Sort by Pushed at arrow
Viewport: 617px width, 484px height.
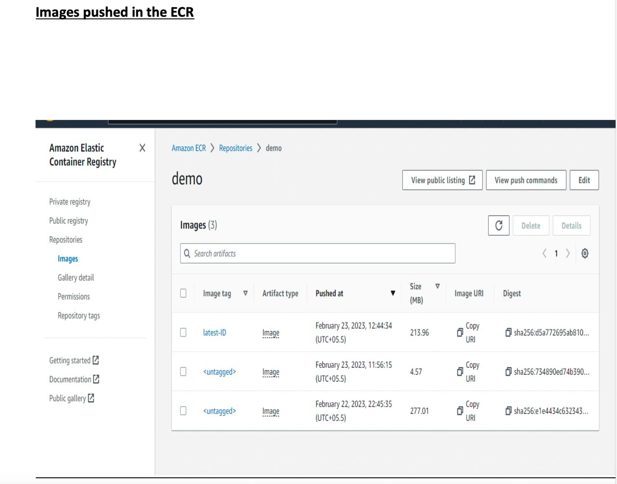[393, 293]
